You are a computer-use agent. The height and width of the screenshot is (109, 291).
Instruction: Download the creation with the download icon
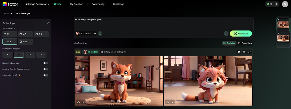pos(250,52)
